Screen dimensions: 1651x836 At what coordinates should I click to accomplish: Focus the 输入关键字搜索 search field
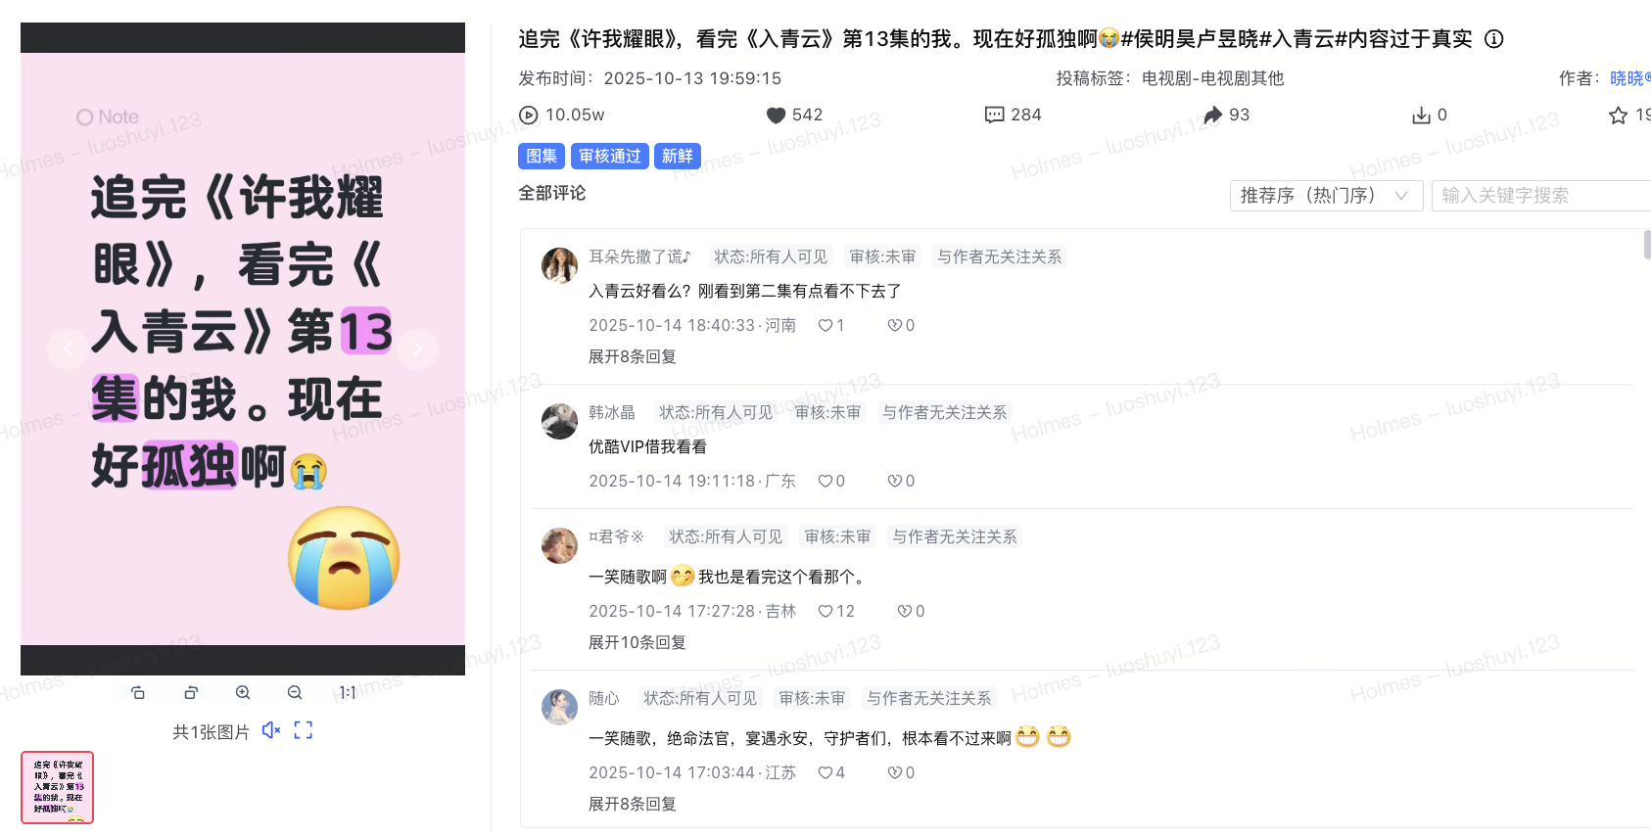[1541, 196]
